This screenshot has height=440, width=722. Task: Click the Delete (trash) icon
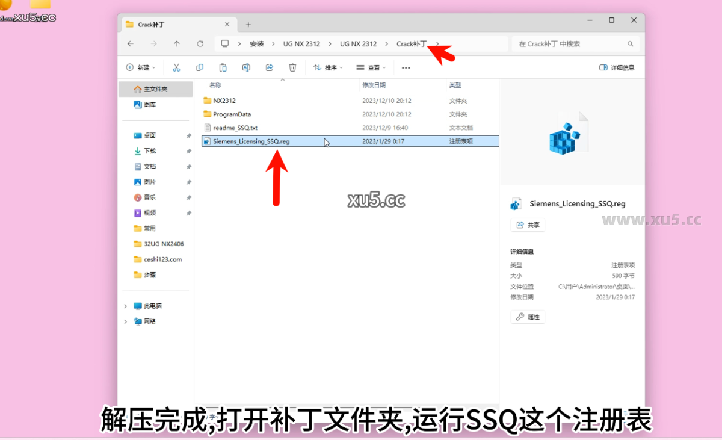(x=292, y=67)
